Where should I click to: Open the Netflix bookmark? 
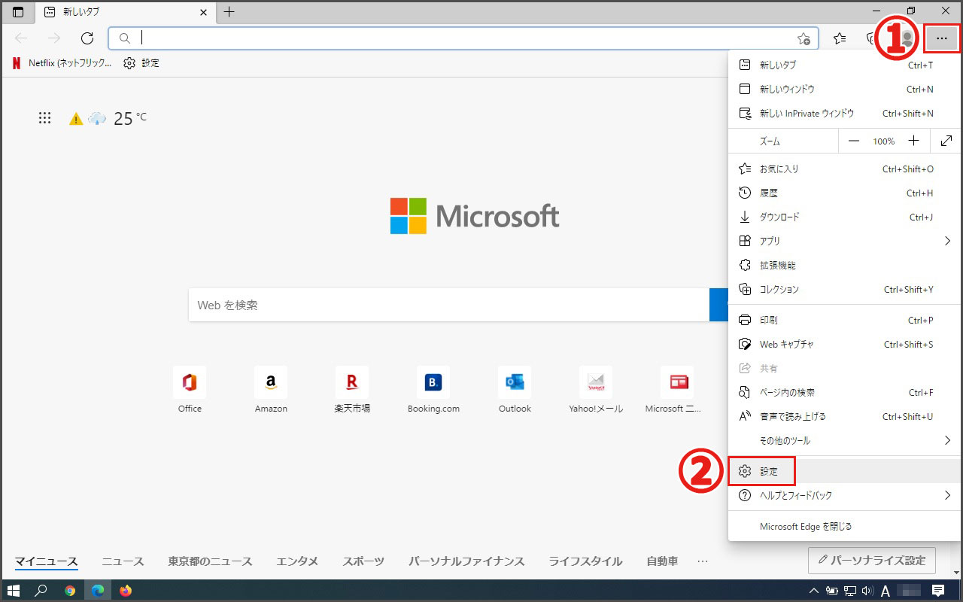pos(62,63)
